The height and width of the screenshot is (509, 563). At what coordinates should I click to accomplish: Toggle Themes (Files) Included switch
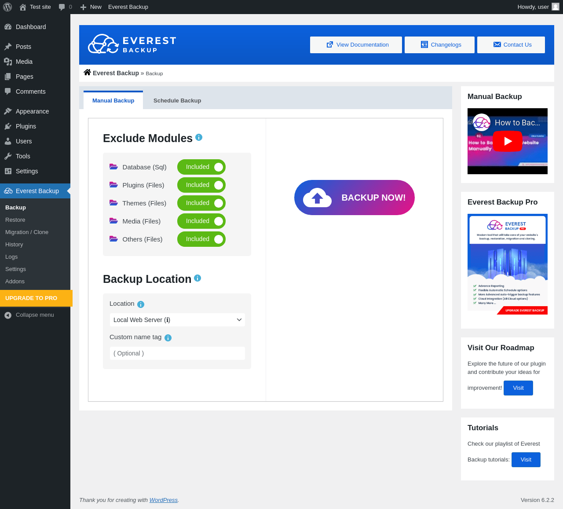(201, 203)
